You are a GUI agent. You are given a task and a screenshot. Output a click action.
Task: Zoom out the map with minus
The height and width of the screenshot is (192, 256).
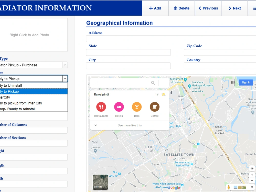point(252,180)
